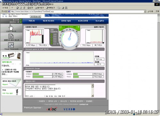This screenshot has width=160, height=116.
Task: Click the KIDC sponsor logo
Action: (x=52, y=109)
